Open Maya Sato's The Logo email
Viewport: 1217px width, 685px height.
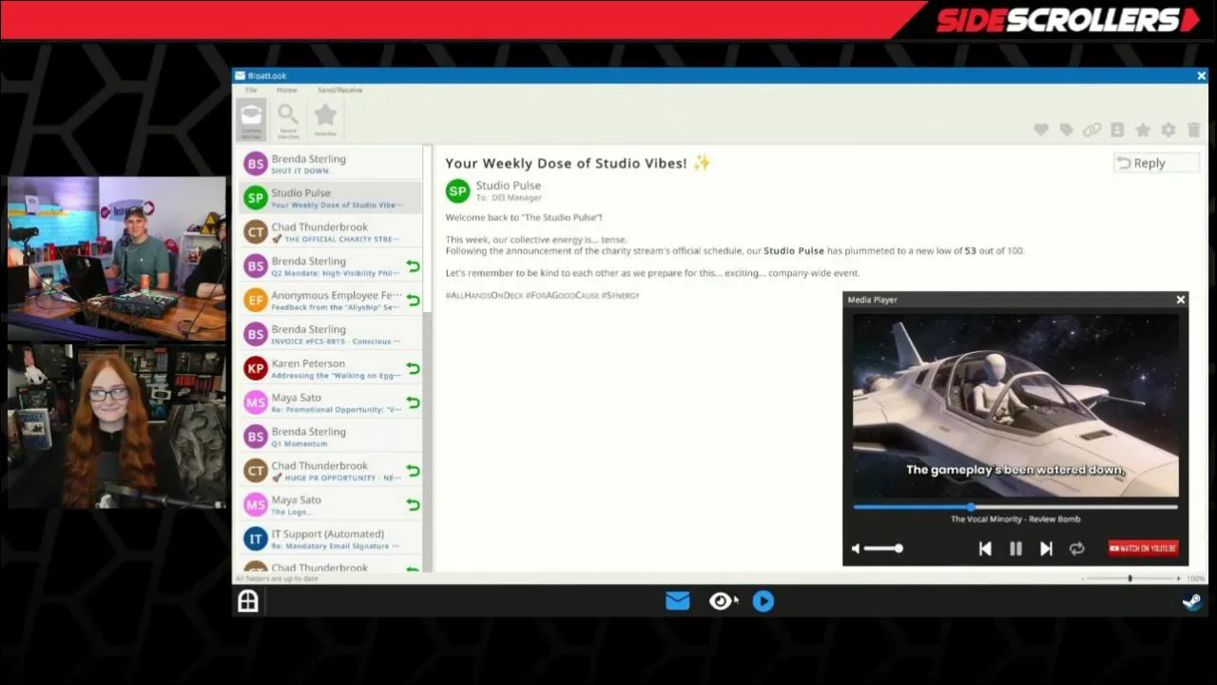[x=331, y=506]
